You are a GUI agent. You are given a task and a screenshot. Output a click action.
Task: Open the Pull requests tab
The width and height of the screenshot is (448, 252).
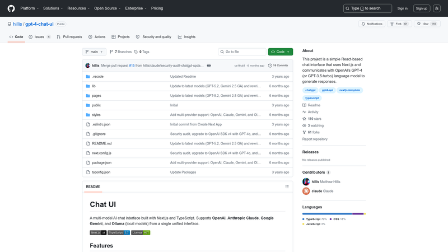[x=69, y=37]
